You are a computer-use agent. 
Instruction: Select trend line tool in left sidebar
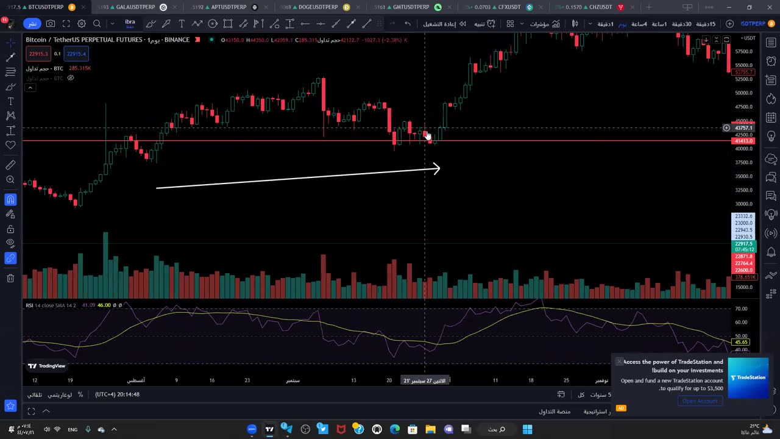click(10, 57)
